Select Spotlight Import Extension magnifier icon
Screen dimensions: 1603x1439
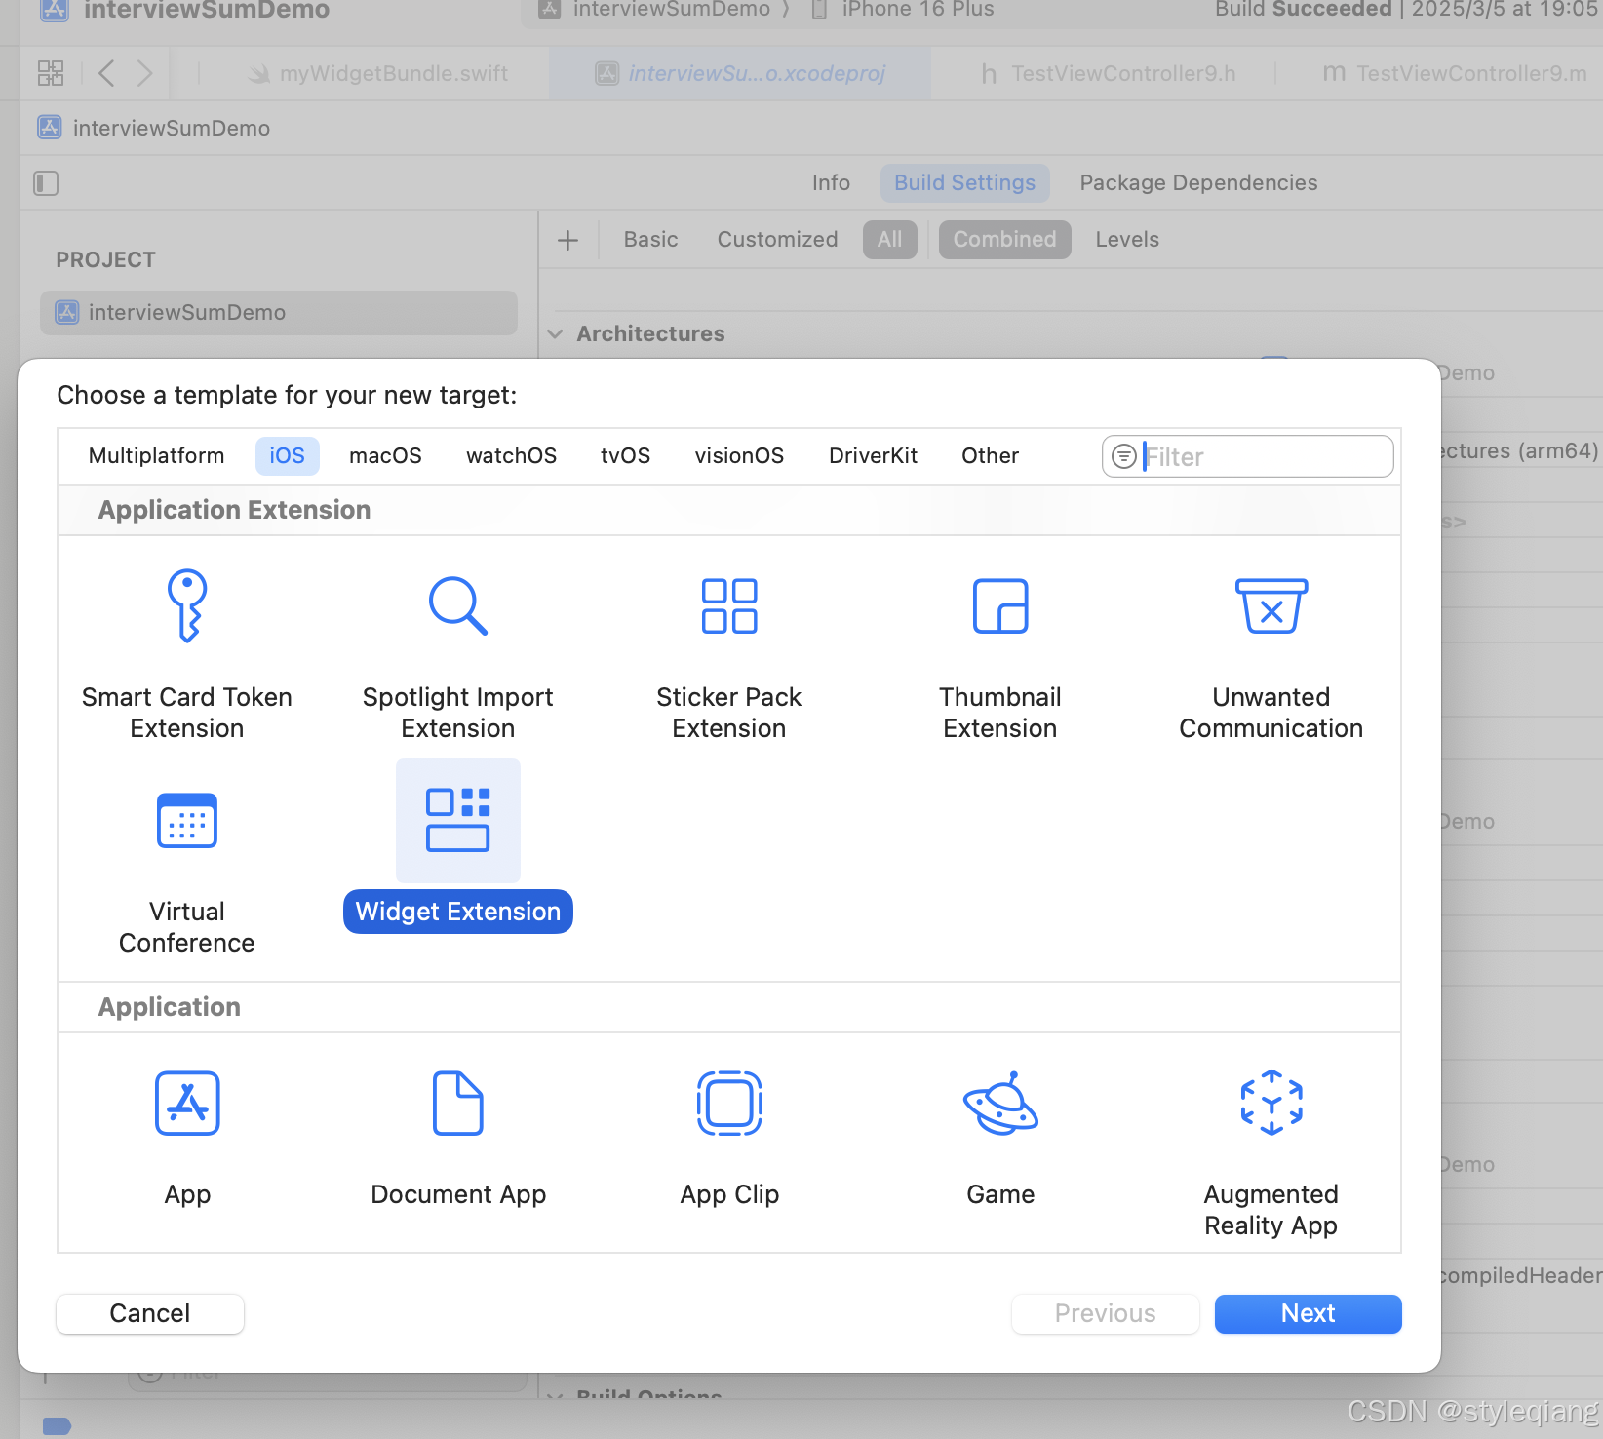[458, 605]
